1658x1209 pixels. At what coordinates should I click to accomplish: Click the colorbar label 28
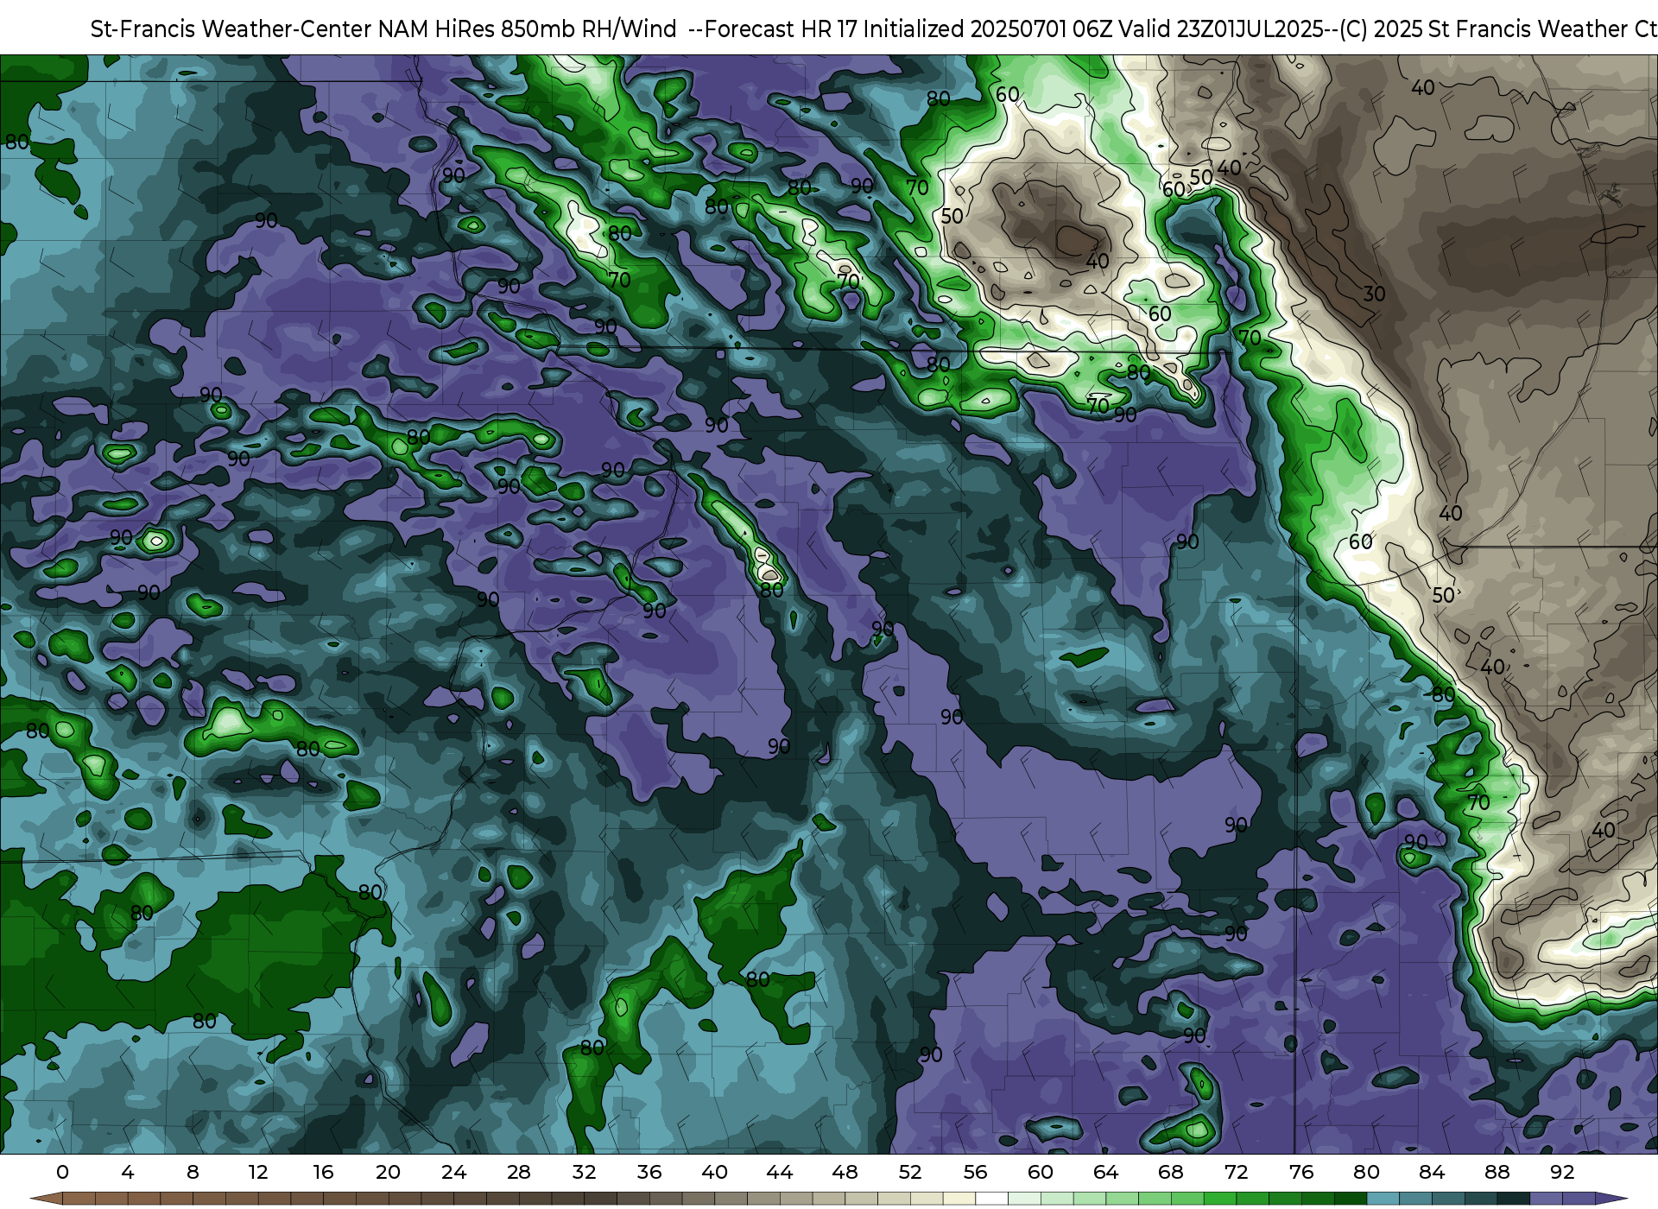click(x=519, y=1172)
